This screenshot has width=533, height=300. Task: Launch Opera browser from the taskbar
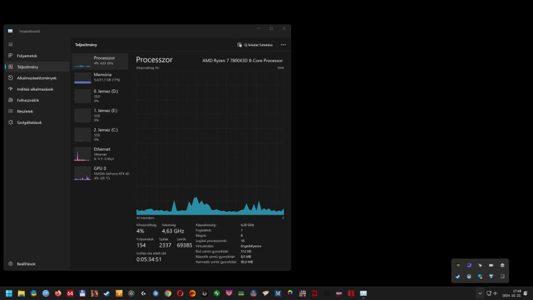tap(180, 293)
